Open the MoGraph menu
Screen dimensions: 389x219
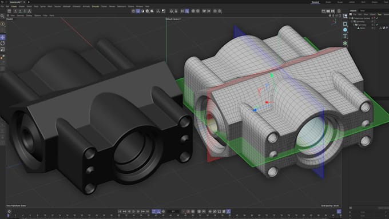tap(66, 6)
